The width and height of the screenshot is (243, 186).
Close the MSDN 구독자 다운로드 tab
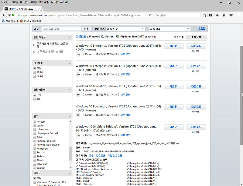(39, 9)
